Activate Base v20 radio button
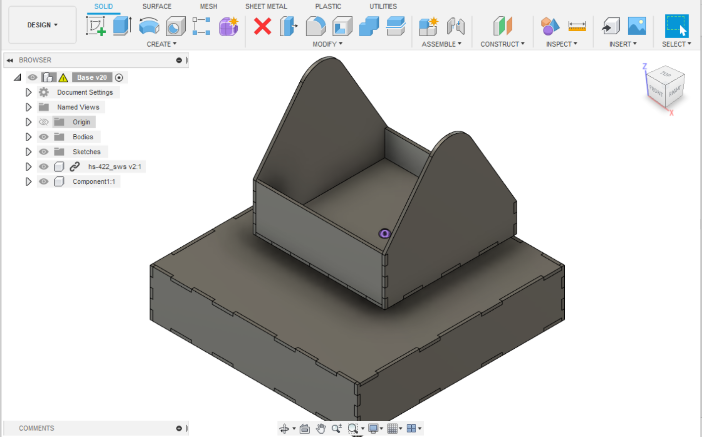702x437 pixels. [x=119, y=77]
